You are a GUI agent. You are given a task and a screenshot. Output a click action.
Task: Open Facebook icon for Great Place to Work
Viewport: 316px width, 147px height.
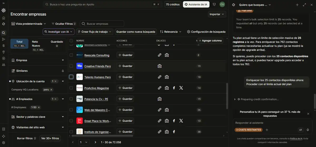click(174, 121)
